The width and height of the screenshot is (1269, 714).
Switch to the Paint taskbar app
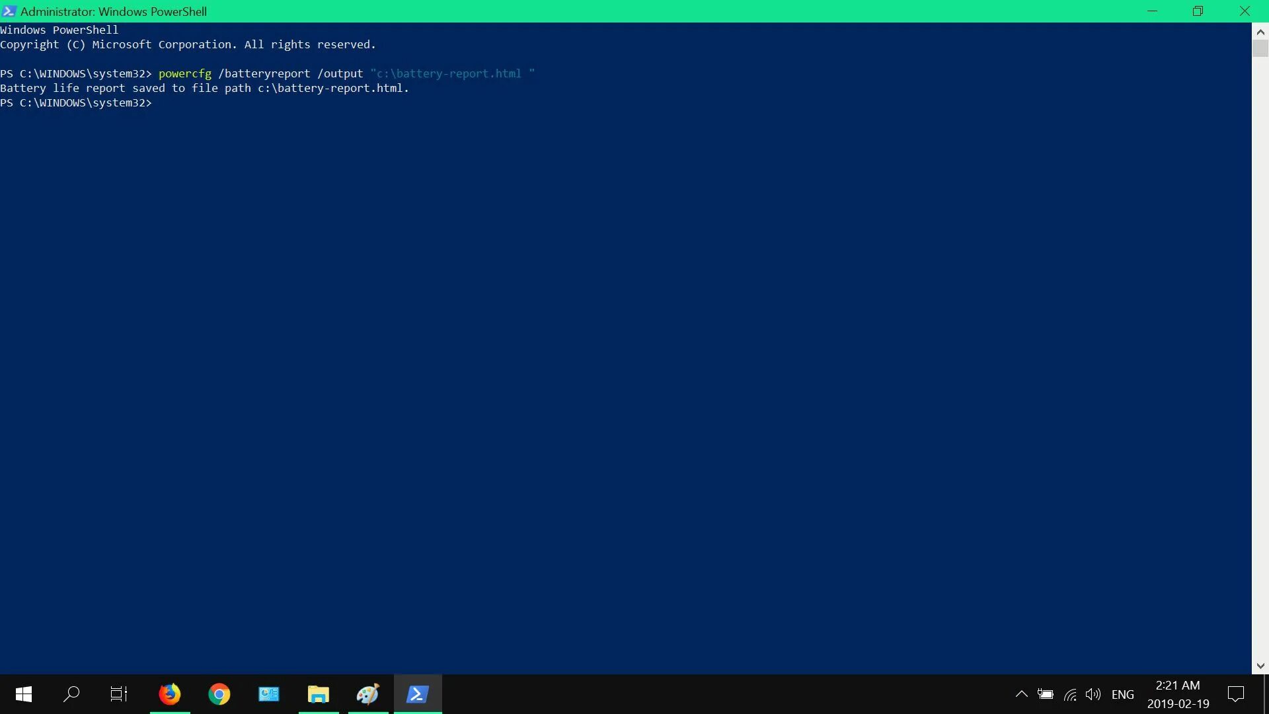click(367, 694)
